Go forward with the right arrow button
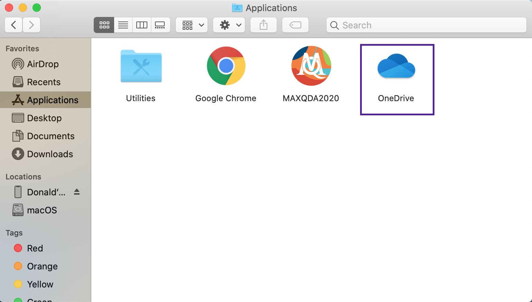 [31, 25]
